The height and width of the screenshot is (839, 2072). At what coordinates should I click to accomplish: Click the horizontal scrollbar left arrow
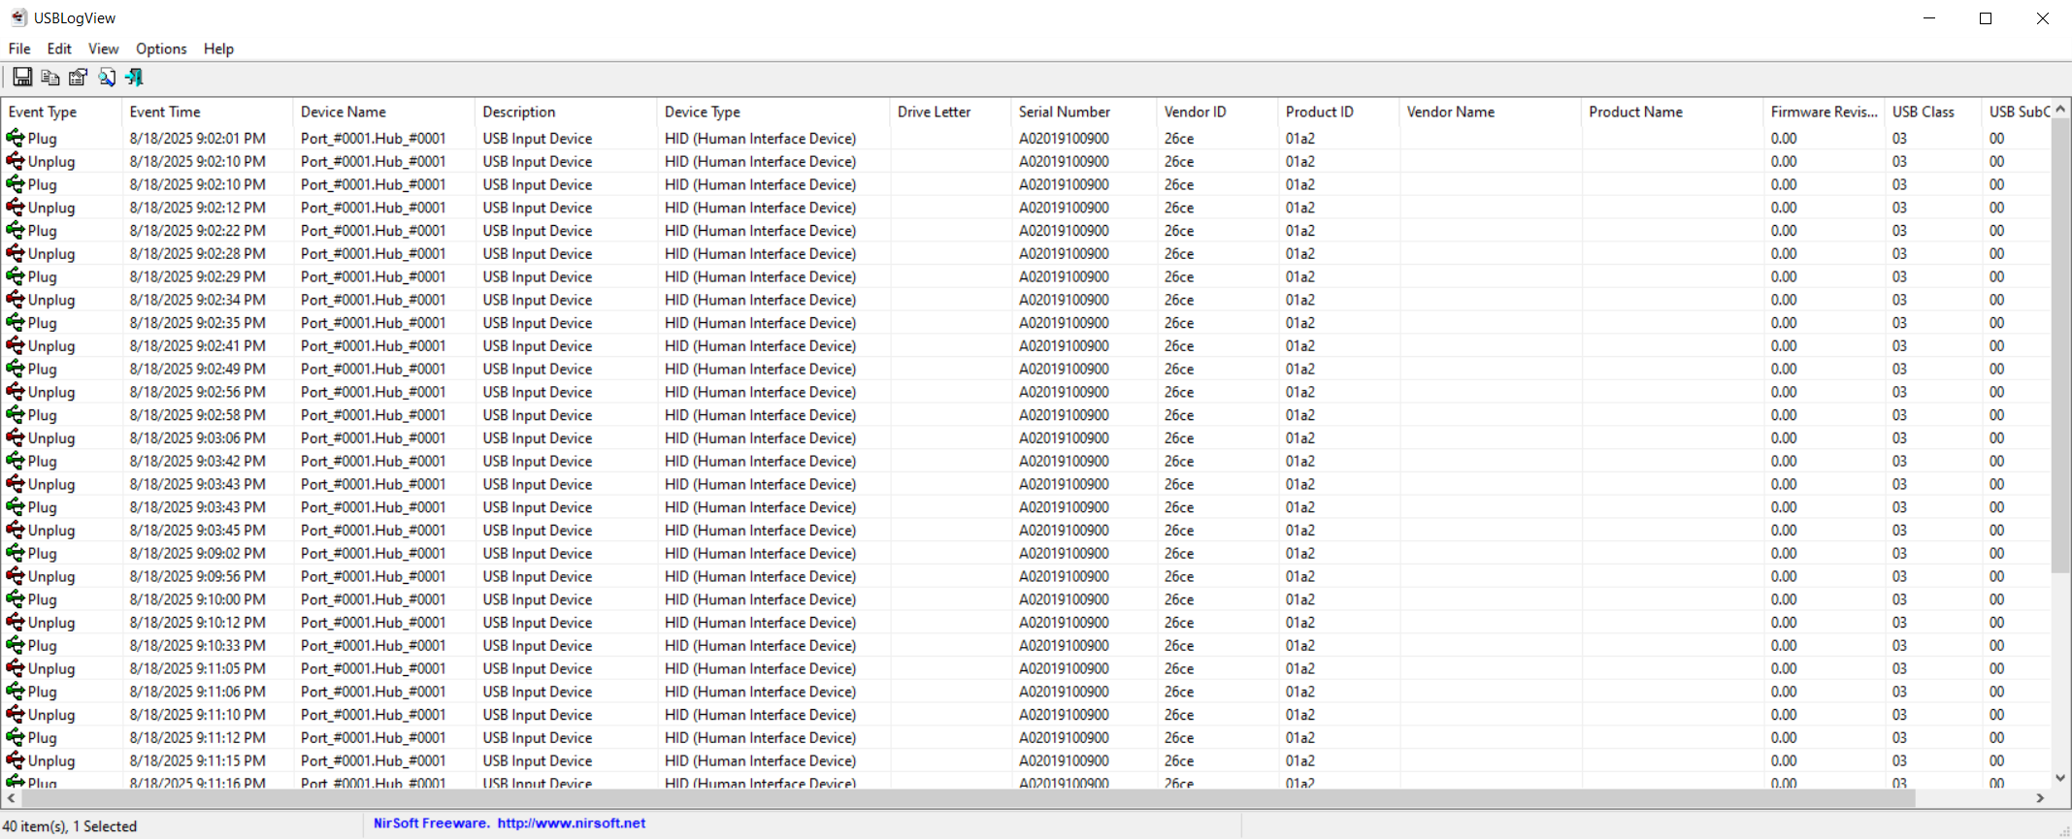pyautogui.click(x=12, y=797)
